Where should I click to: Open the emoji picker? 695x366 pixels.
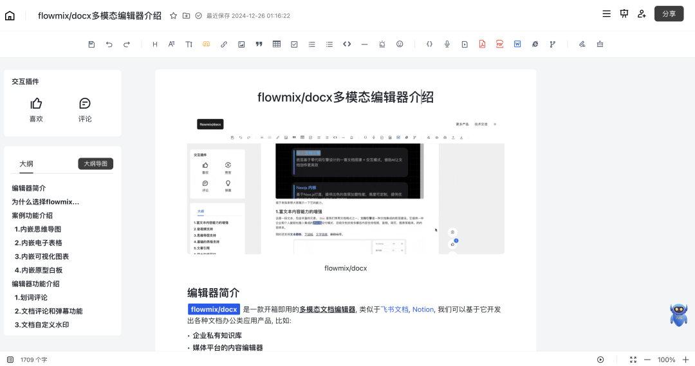pos(400,44)
